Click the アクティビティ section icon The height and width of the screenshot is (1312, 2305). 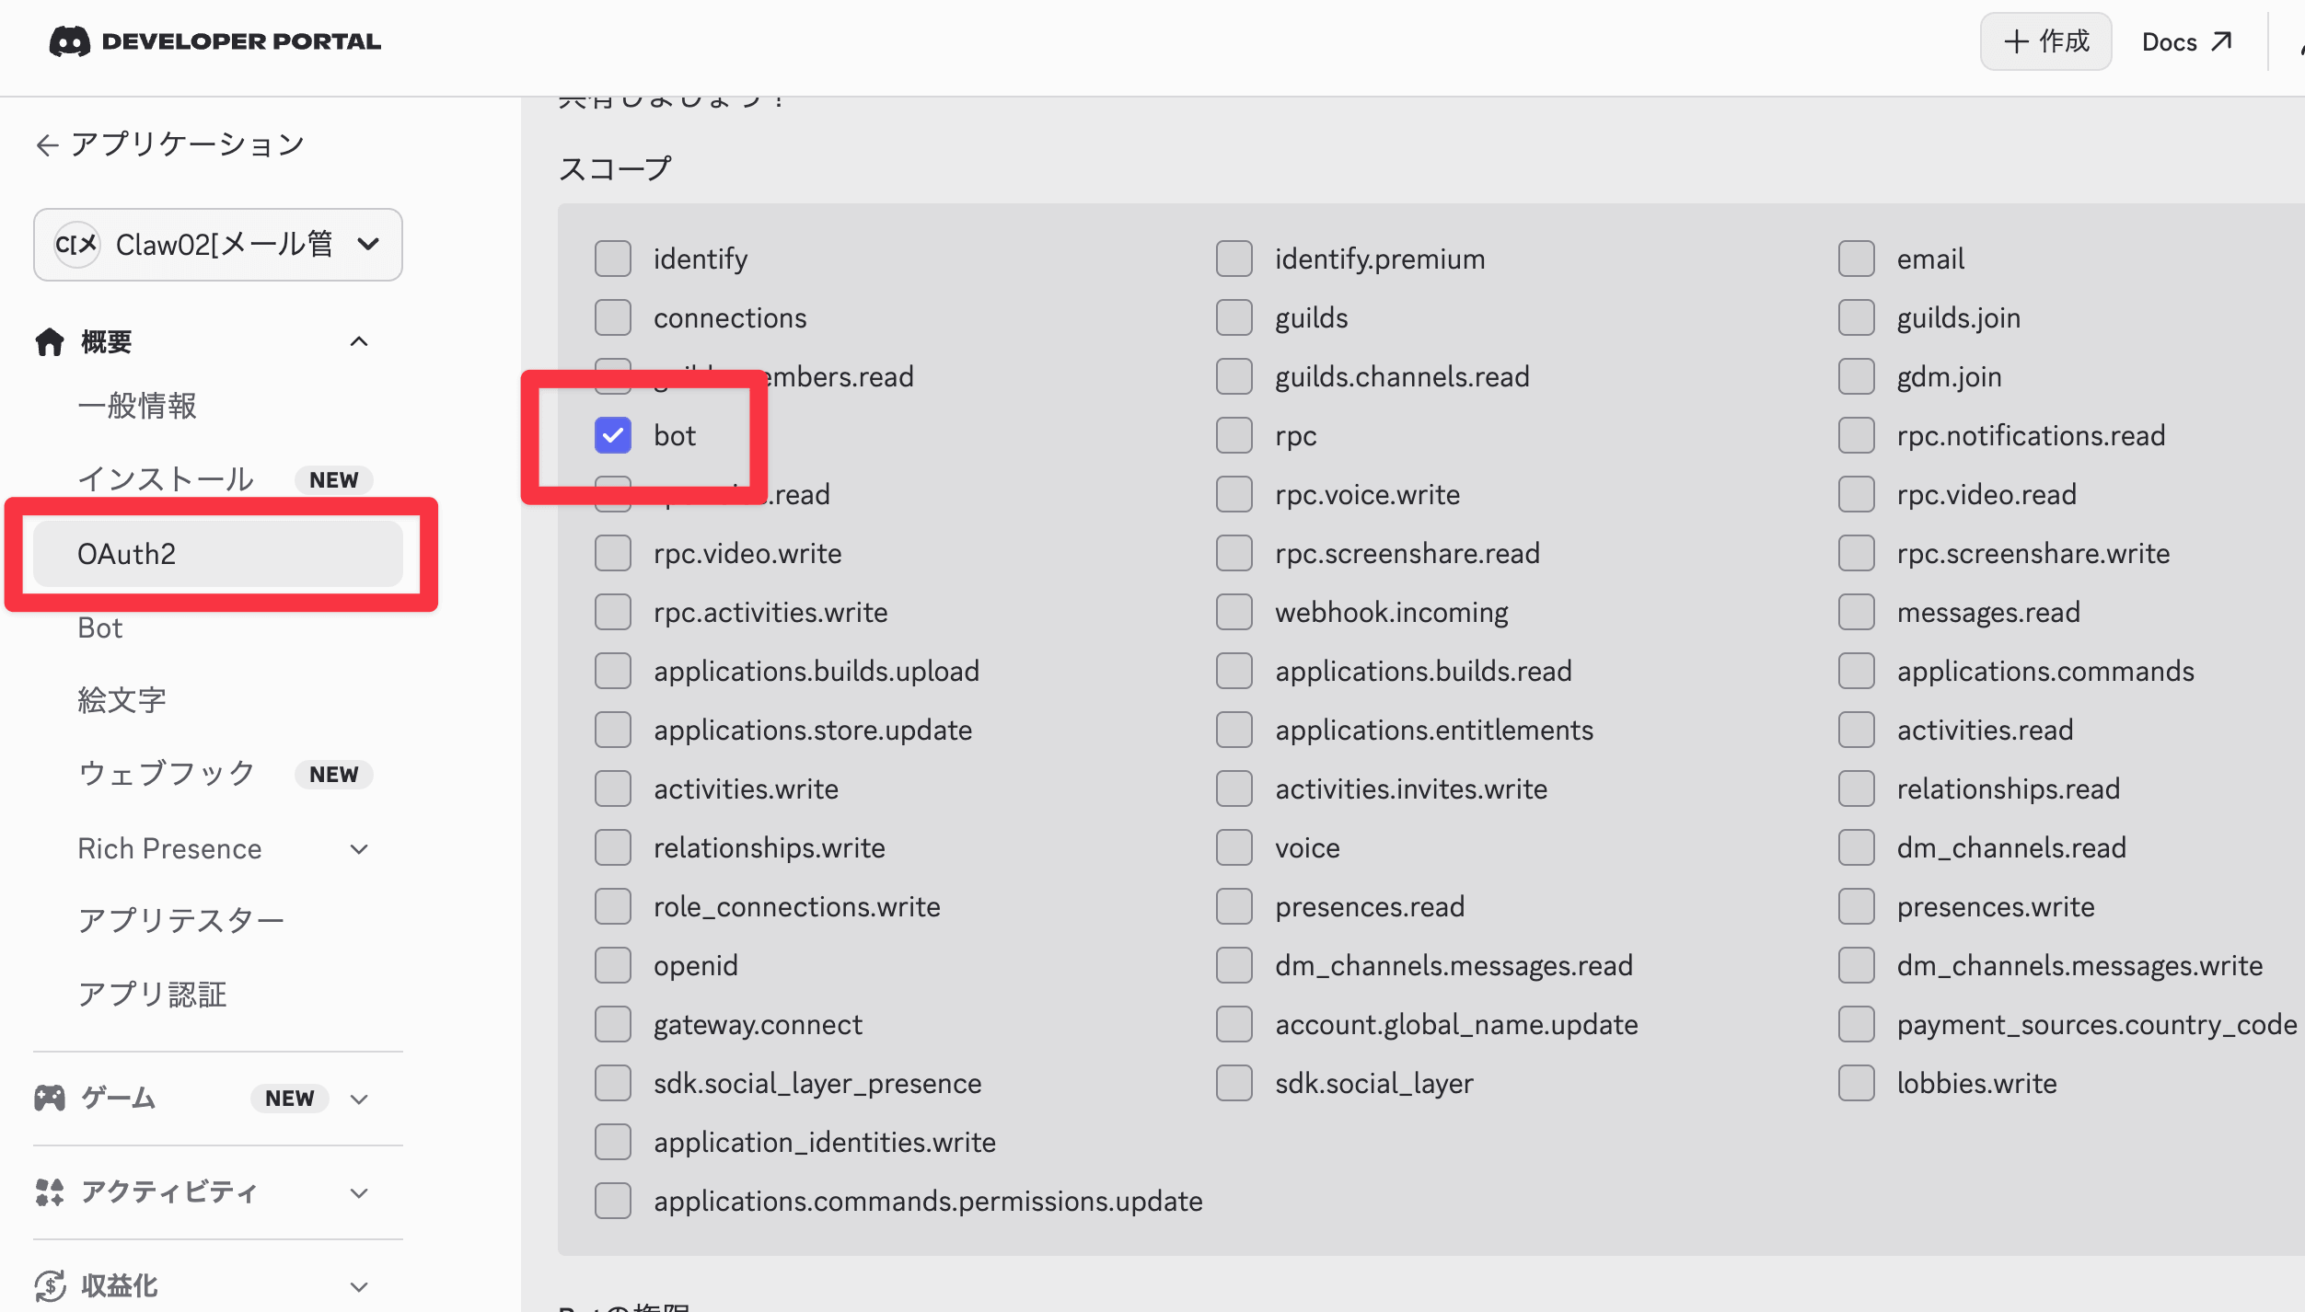[x=50, y=1192]
